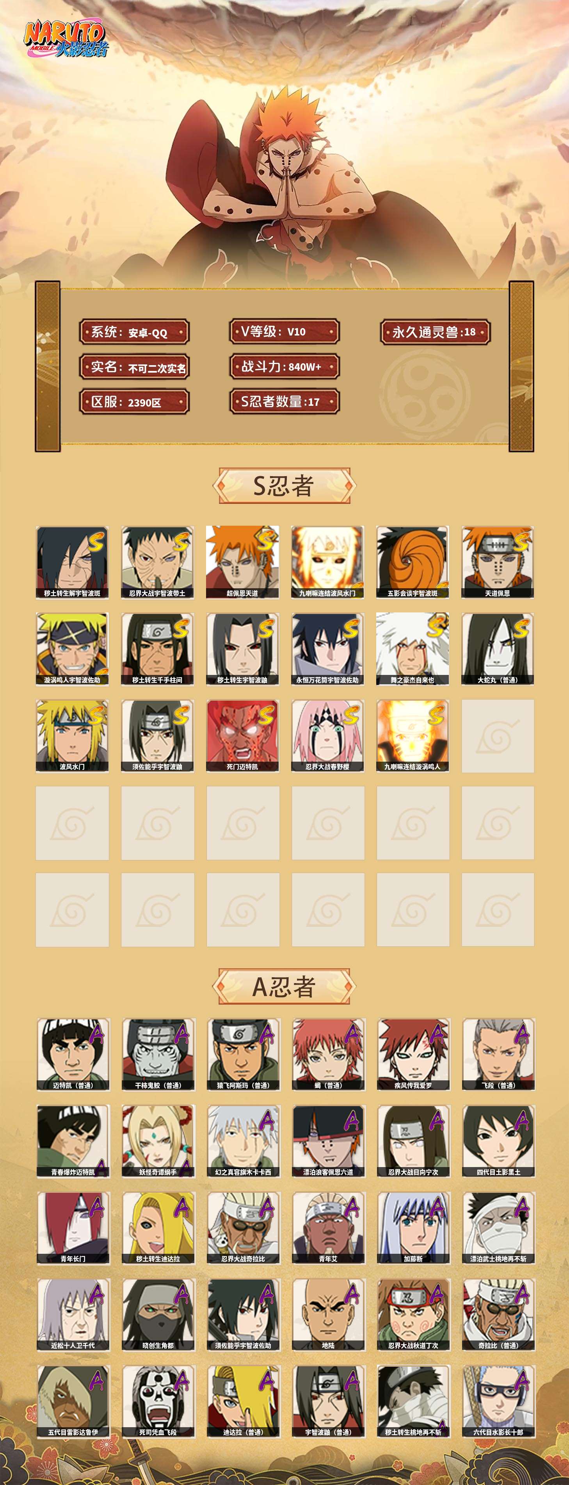Click the Naruto Mobile 火影忍者 logo
This screenshot has width=569, height=1485.
pyautogui.click(x=65, y=39)
